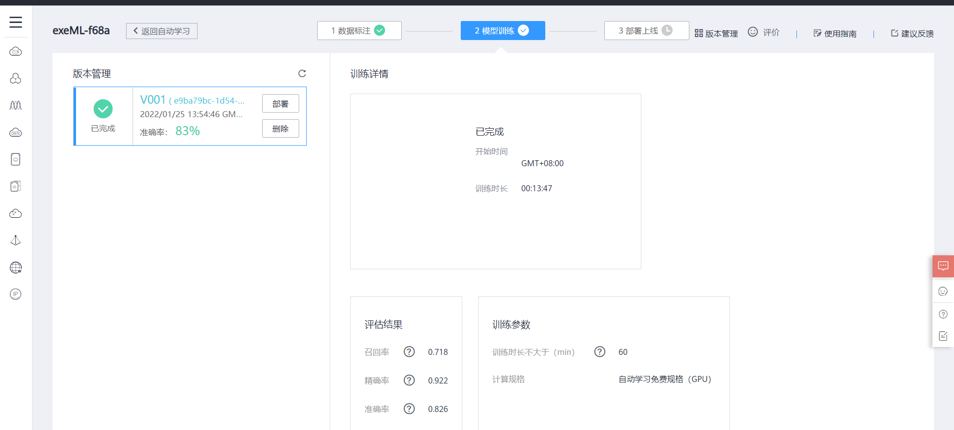This screenshot has height=430, width=954.
Task: Click the 训练参数 heading
Action: pos(511,324)
